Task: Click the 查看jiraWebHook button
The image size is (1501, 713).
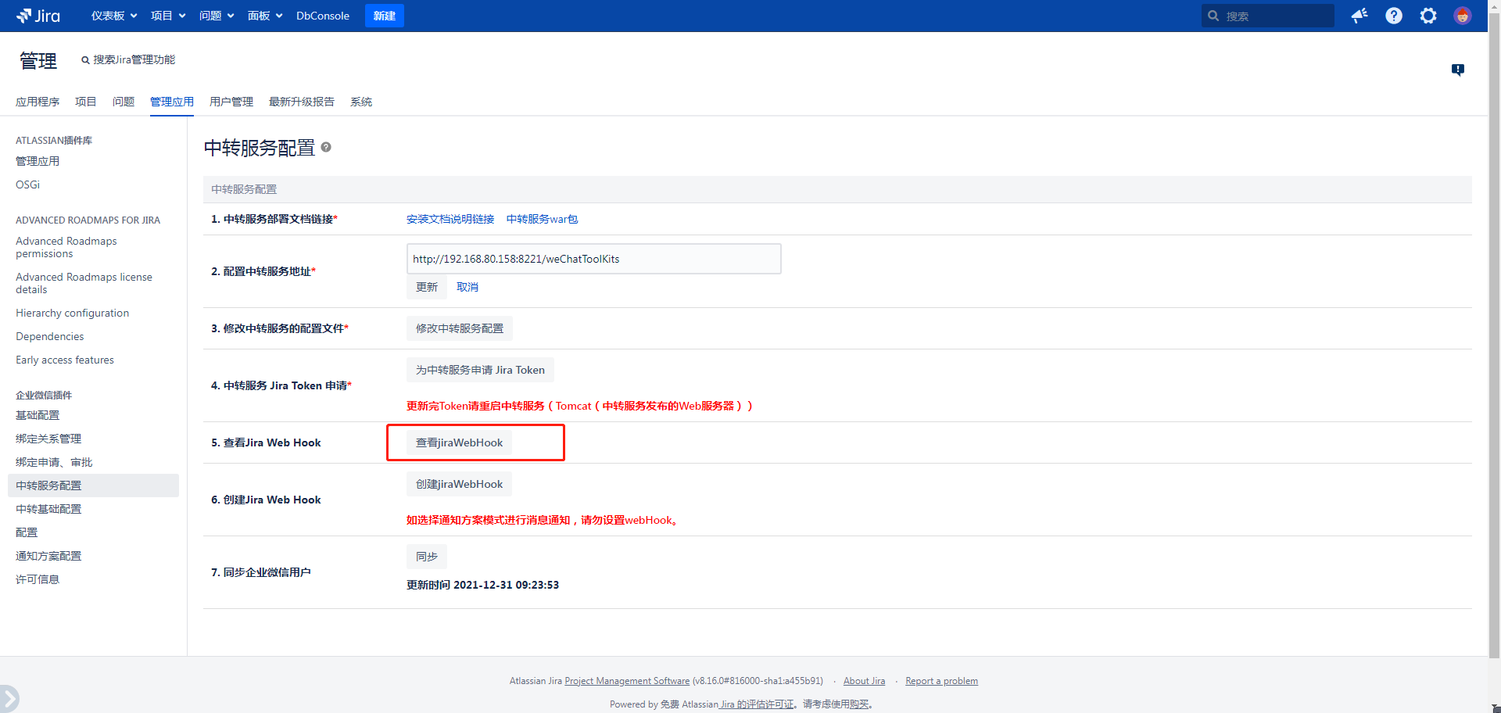Action: click(x=459, y=442)
